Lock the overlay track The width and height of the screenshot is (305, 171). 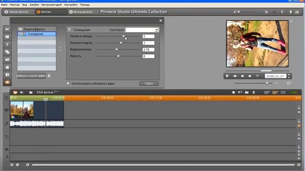pos(299,134)
